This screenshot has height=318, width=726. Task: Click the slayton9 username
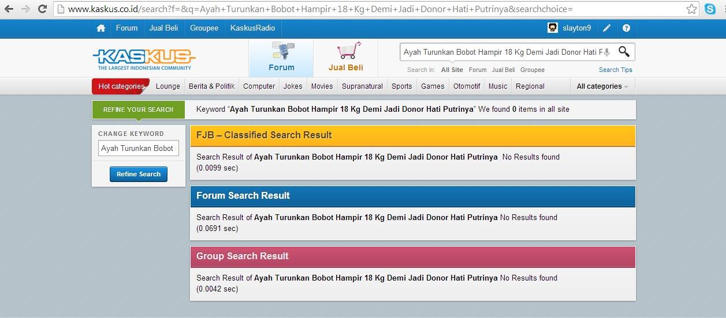click(x=576, y=28)
